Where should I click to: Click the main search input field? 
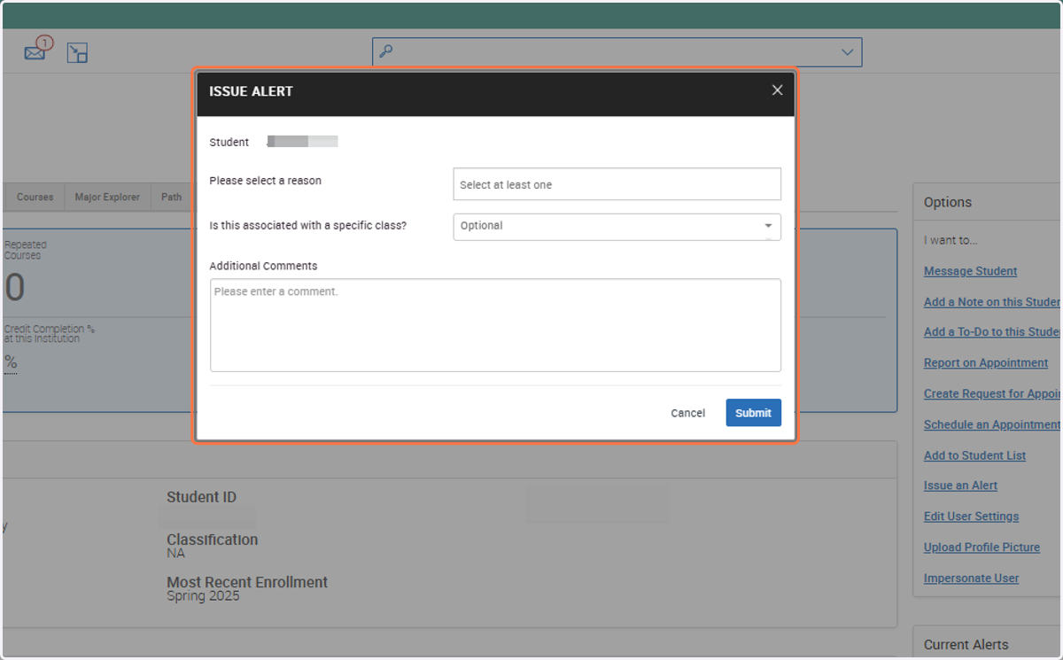pyautogui.click(x=617, y=52)
